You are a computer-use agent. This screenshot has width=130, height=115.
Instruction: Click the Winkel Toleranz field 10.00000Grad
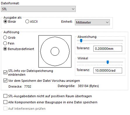tap(108, 70)
